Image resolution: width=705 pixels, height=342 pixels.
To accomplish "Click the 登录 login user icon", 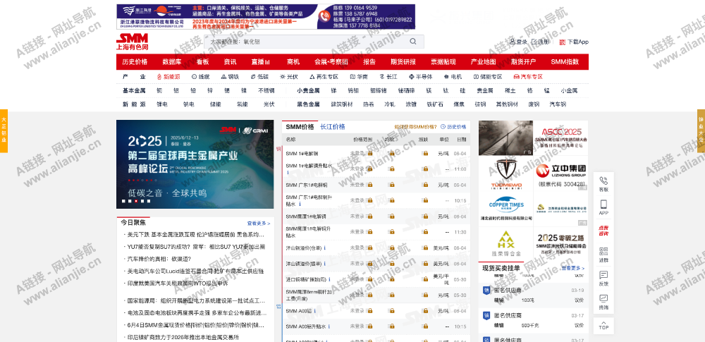I will click(512, 42).
